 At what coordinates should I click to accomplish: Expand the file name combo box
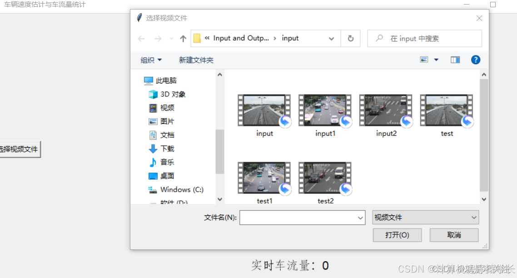point(359,218)
